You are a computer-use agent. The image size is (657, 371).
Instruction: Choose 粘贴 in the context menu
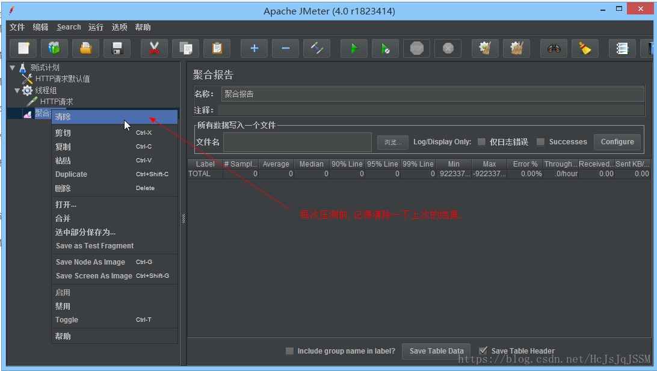click(114, 161)
